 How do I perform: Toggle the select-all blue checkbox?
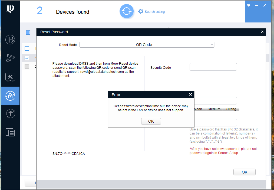pos(28,32)
